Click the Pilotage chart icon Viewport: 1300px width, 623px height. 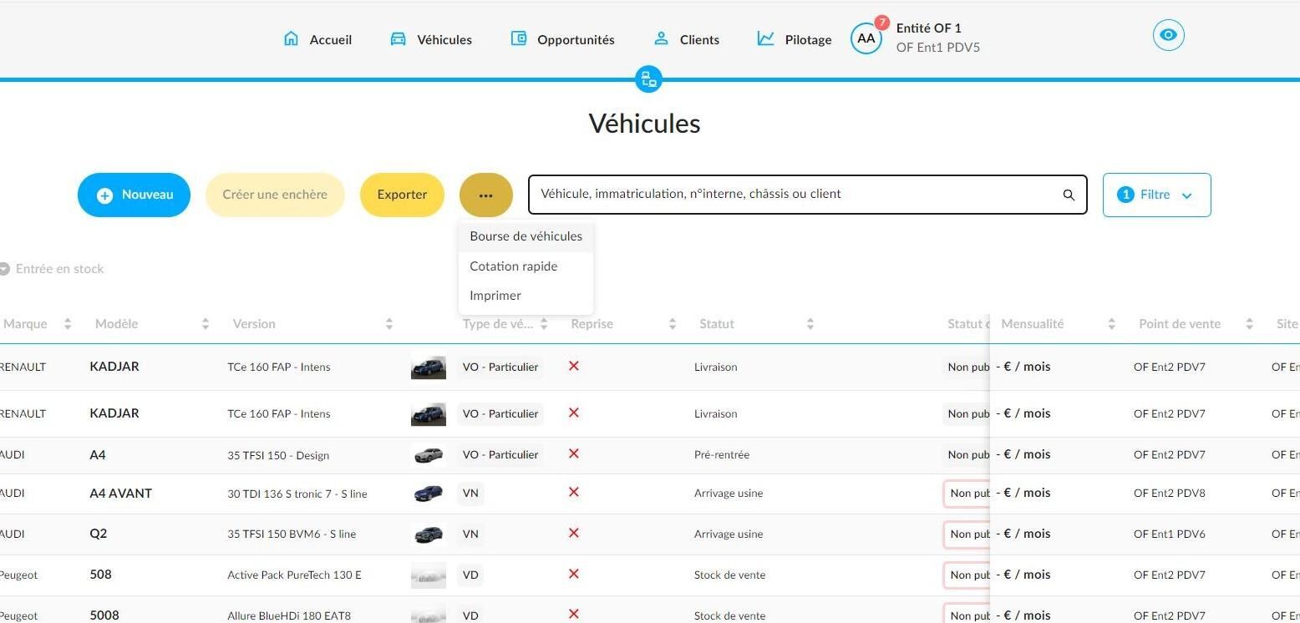[x=766, y=38]
